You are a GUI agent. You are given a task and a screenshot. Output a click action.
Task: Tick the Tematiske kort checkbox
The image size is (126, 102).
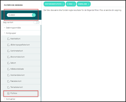8,87
